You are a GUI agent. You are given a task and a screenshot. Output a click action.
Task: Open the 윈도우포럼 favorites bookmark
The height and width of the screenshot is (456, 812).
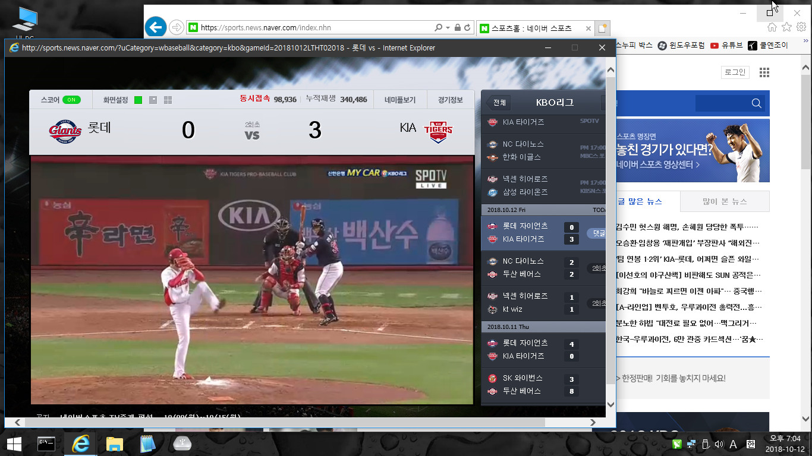pos(681,45)
